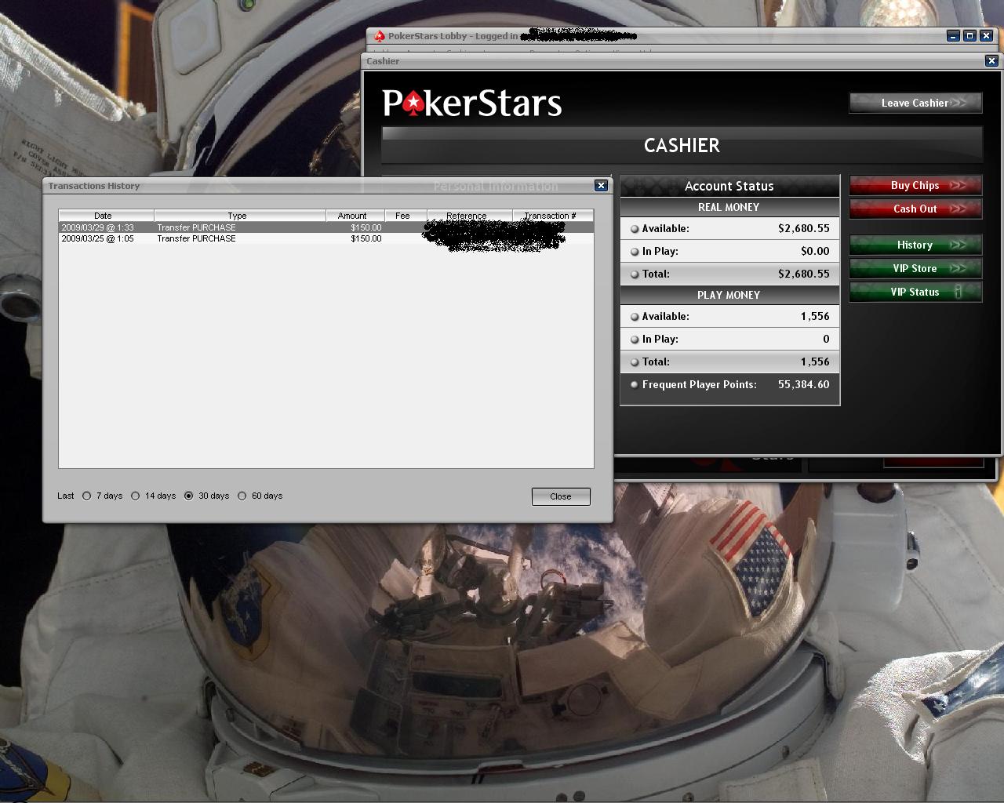Open the History button in cashier
The width and height of the screenshot is (1004, 803).
(x=915, y=245)
